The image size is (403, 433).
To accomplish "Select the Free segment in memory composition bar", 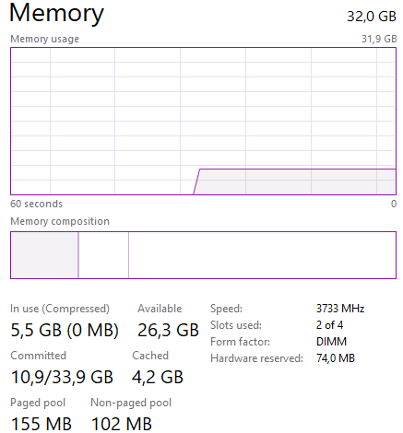I will (262, 255).
